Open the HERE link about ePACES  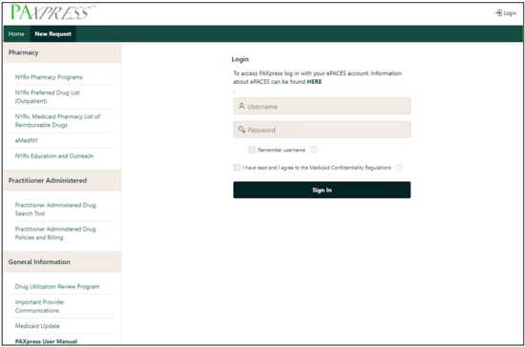tap(314, 82)
